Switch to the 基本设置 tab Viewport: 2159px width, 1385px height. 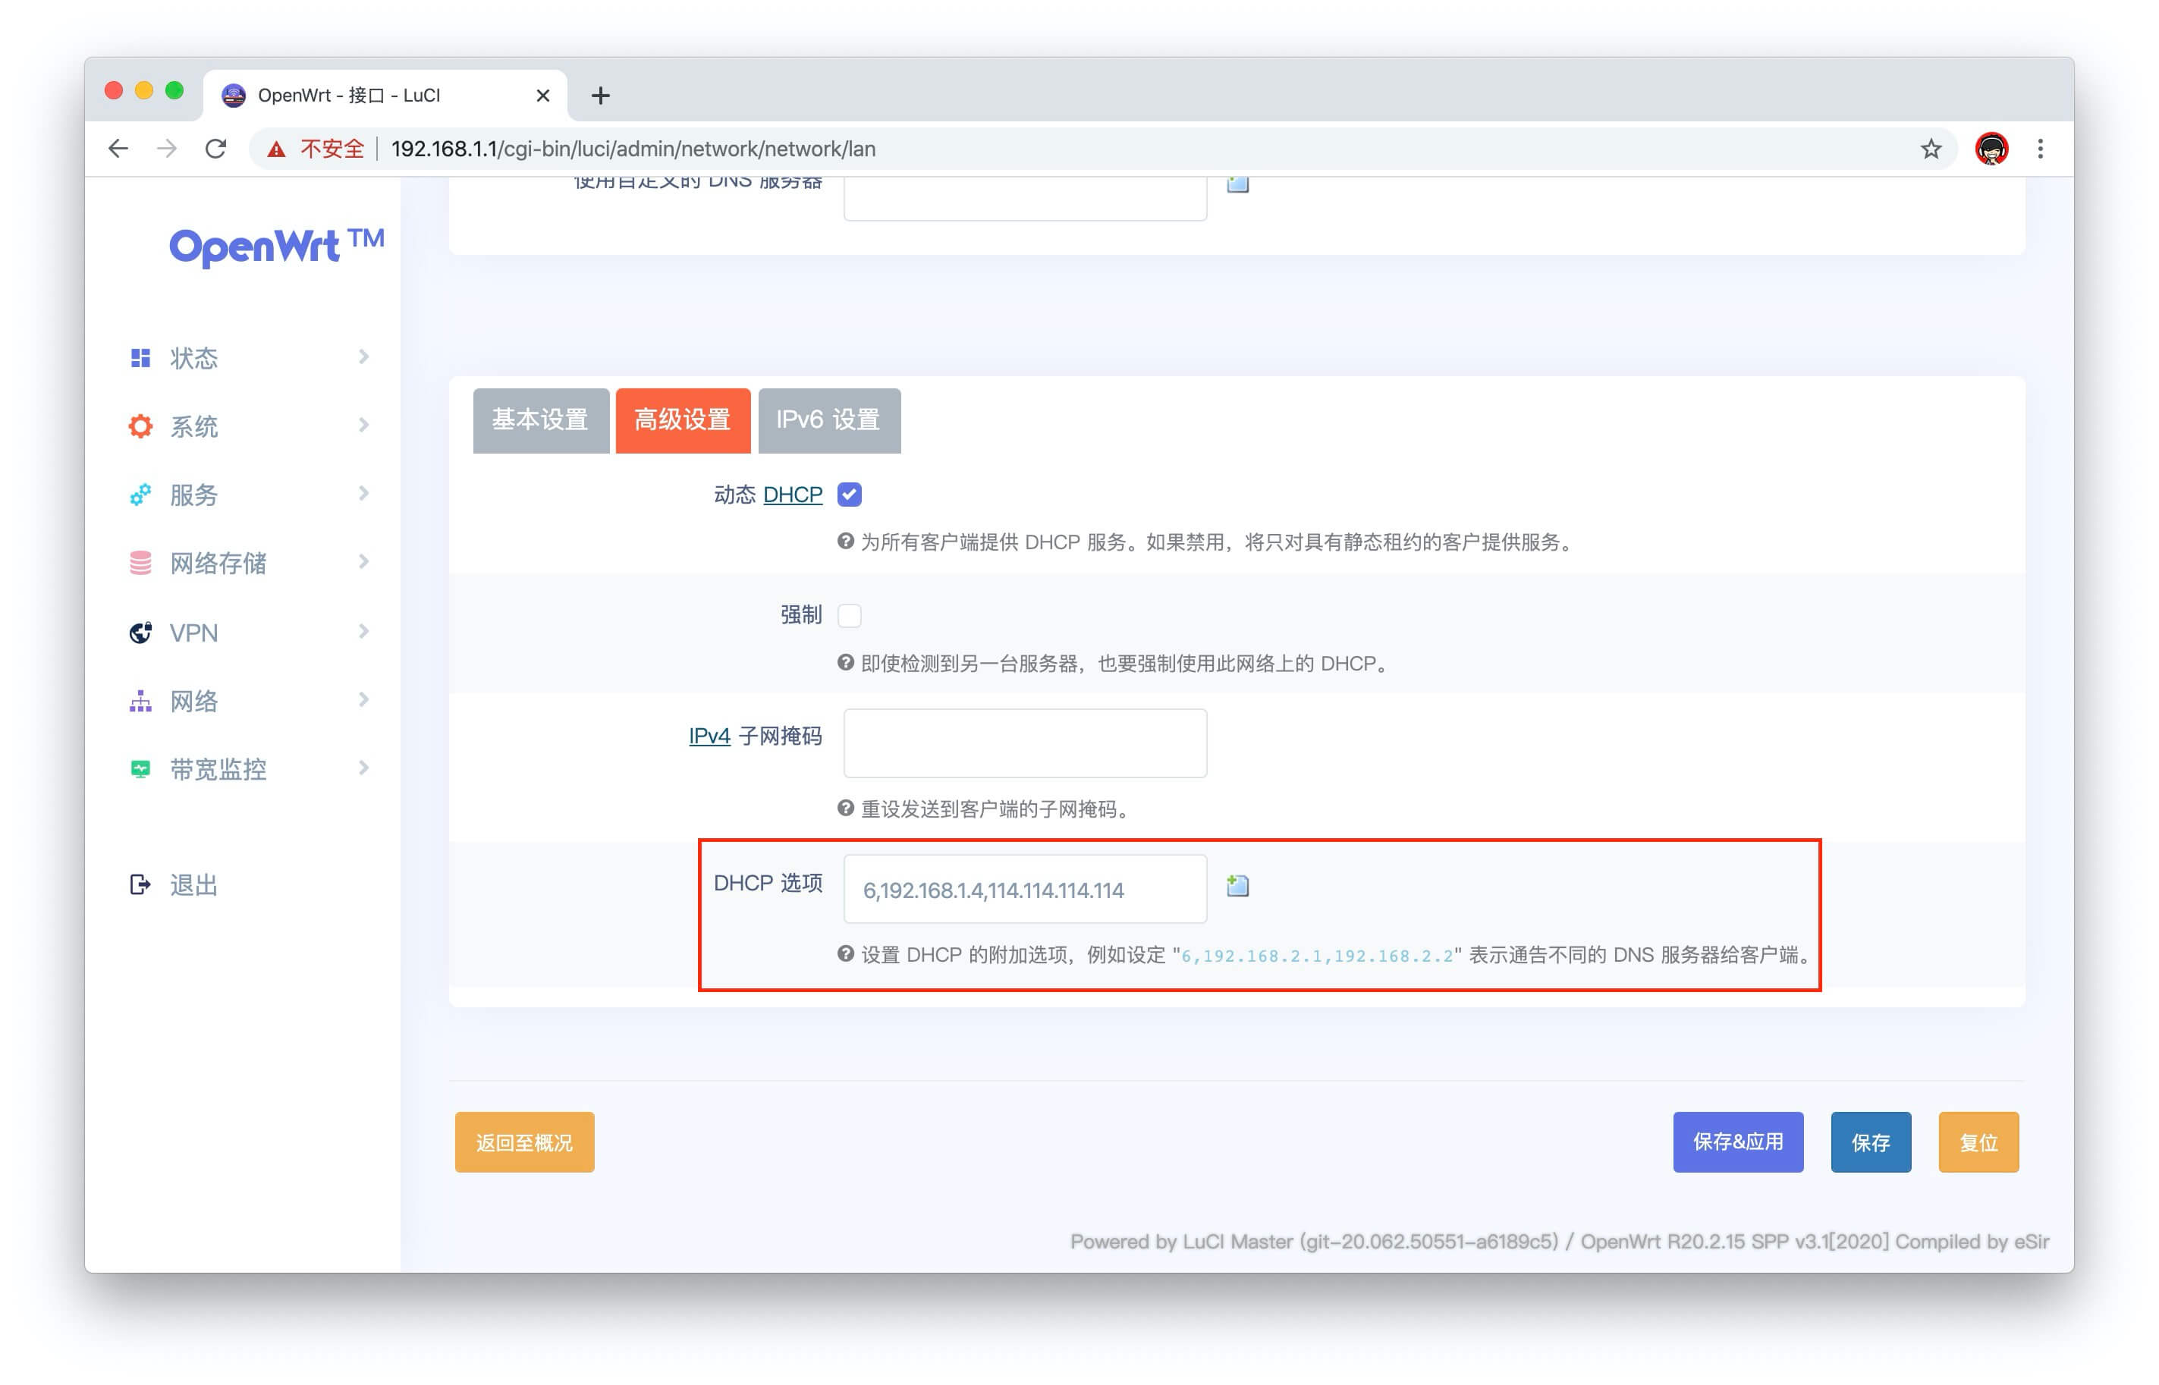pos(540,420)
